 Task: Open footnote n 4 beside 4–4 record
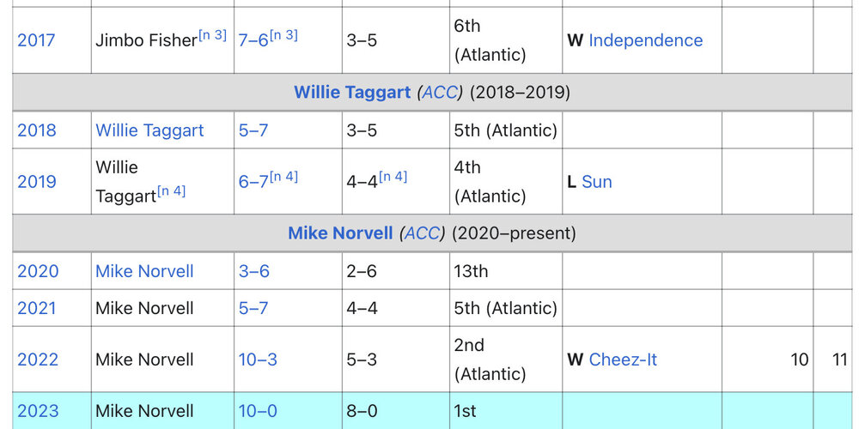tap(393, 177)
